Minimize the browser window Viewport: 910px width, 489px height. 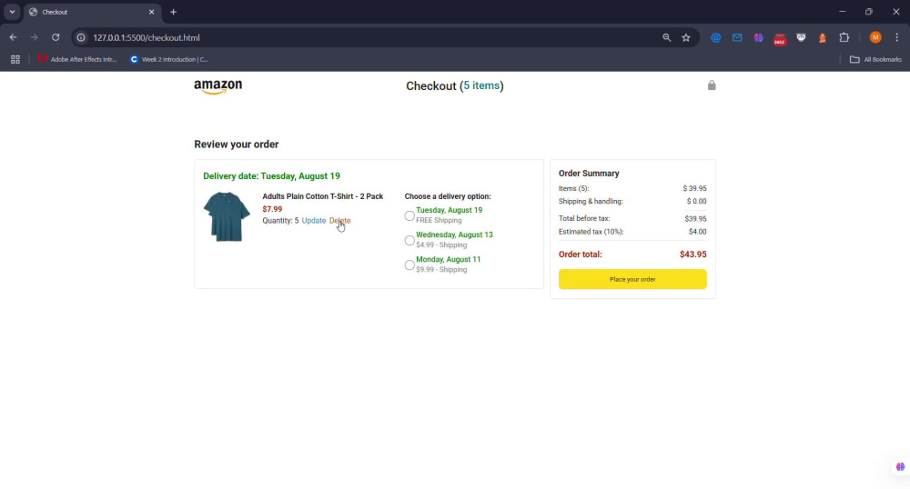click(x=842, y=12)
